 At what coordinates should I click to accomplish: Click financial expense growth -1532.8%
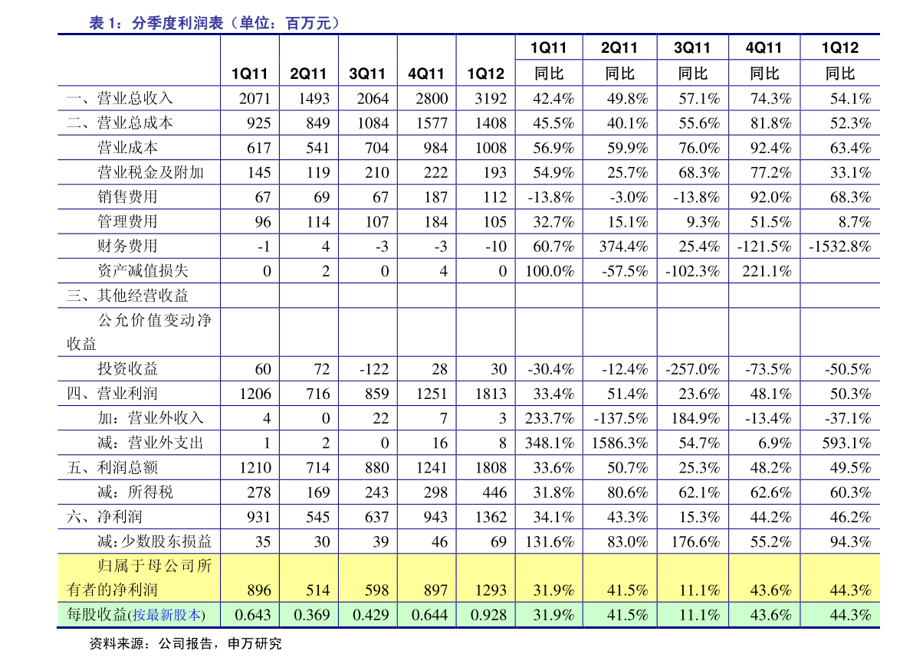pyautogui.click(x=840, y=247)
